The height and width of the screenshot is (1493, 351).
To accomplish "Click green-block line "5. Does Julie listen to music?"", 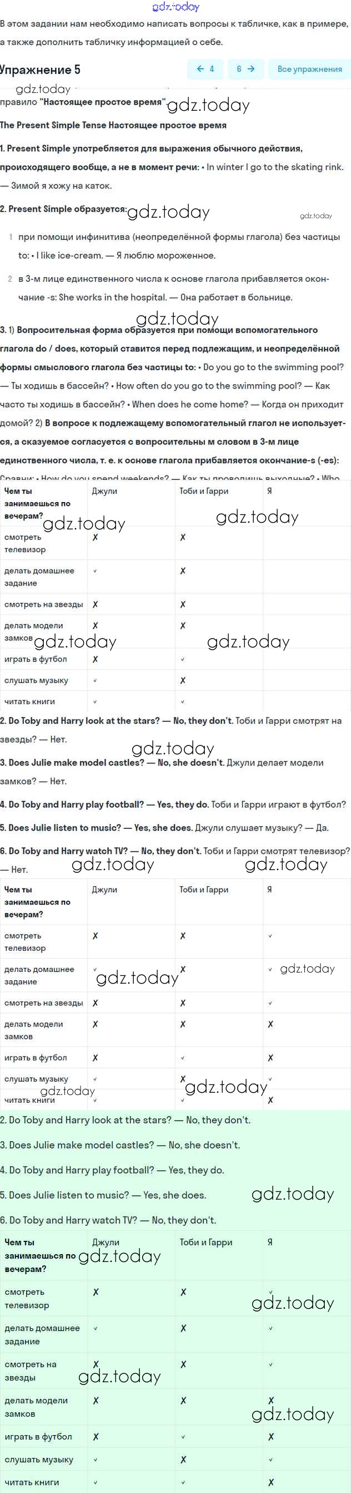I will click(x=103, y=1195).
